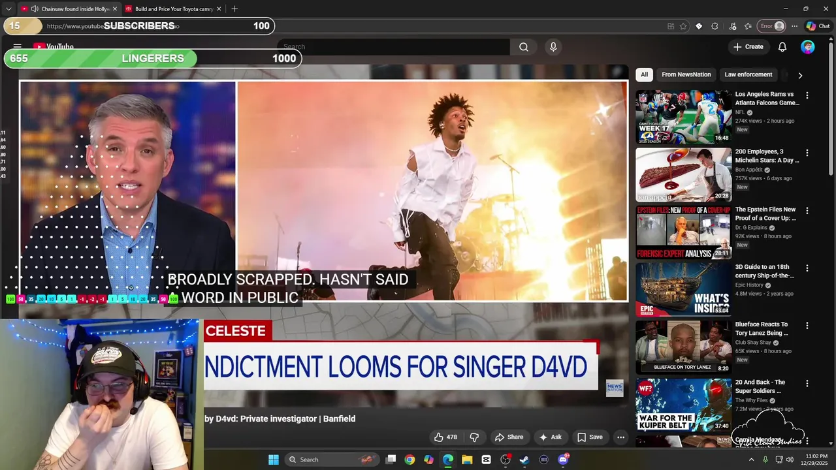Open options for Blueface Reacts video
The height and width of the screenshot is (470, 836).
(x=807, y=325)
